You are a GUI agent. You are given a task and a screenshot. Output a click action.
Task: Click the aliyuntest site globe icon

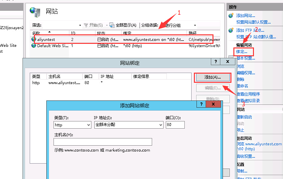pyautogui.click(x=34, y=39)
